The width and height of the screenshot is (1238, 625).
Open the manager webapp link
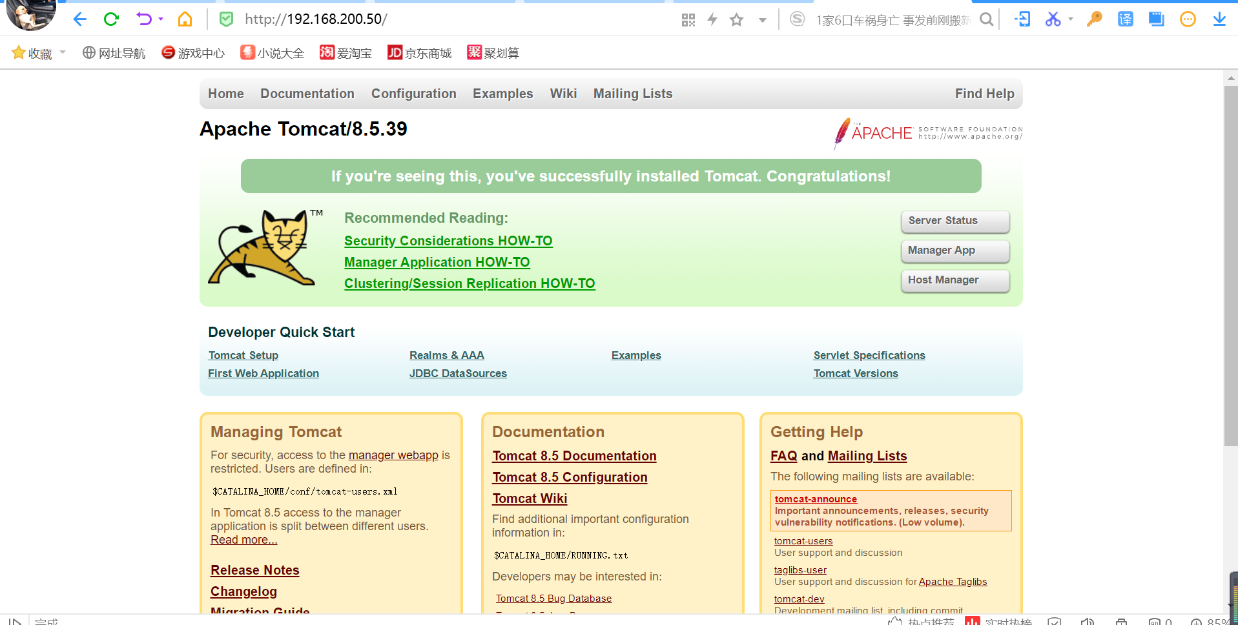click(x=393, y=455)
